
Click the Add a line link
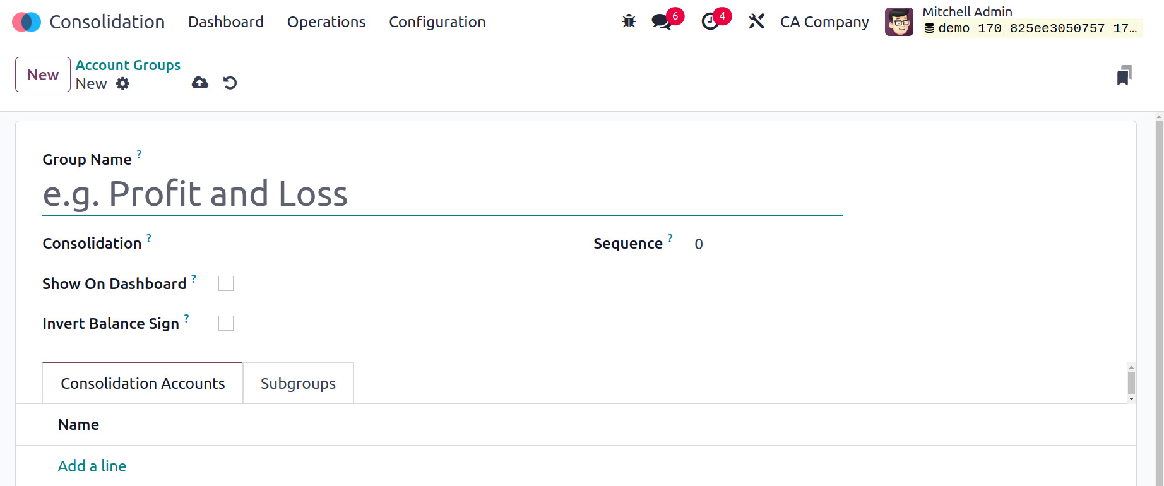coord(92,466)
